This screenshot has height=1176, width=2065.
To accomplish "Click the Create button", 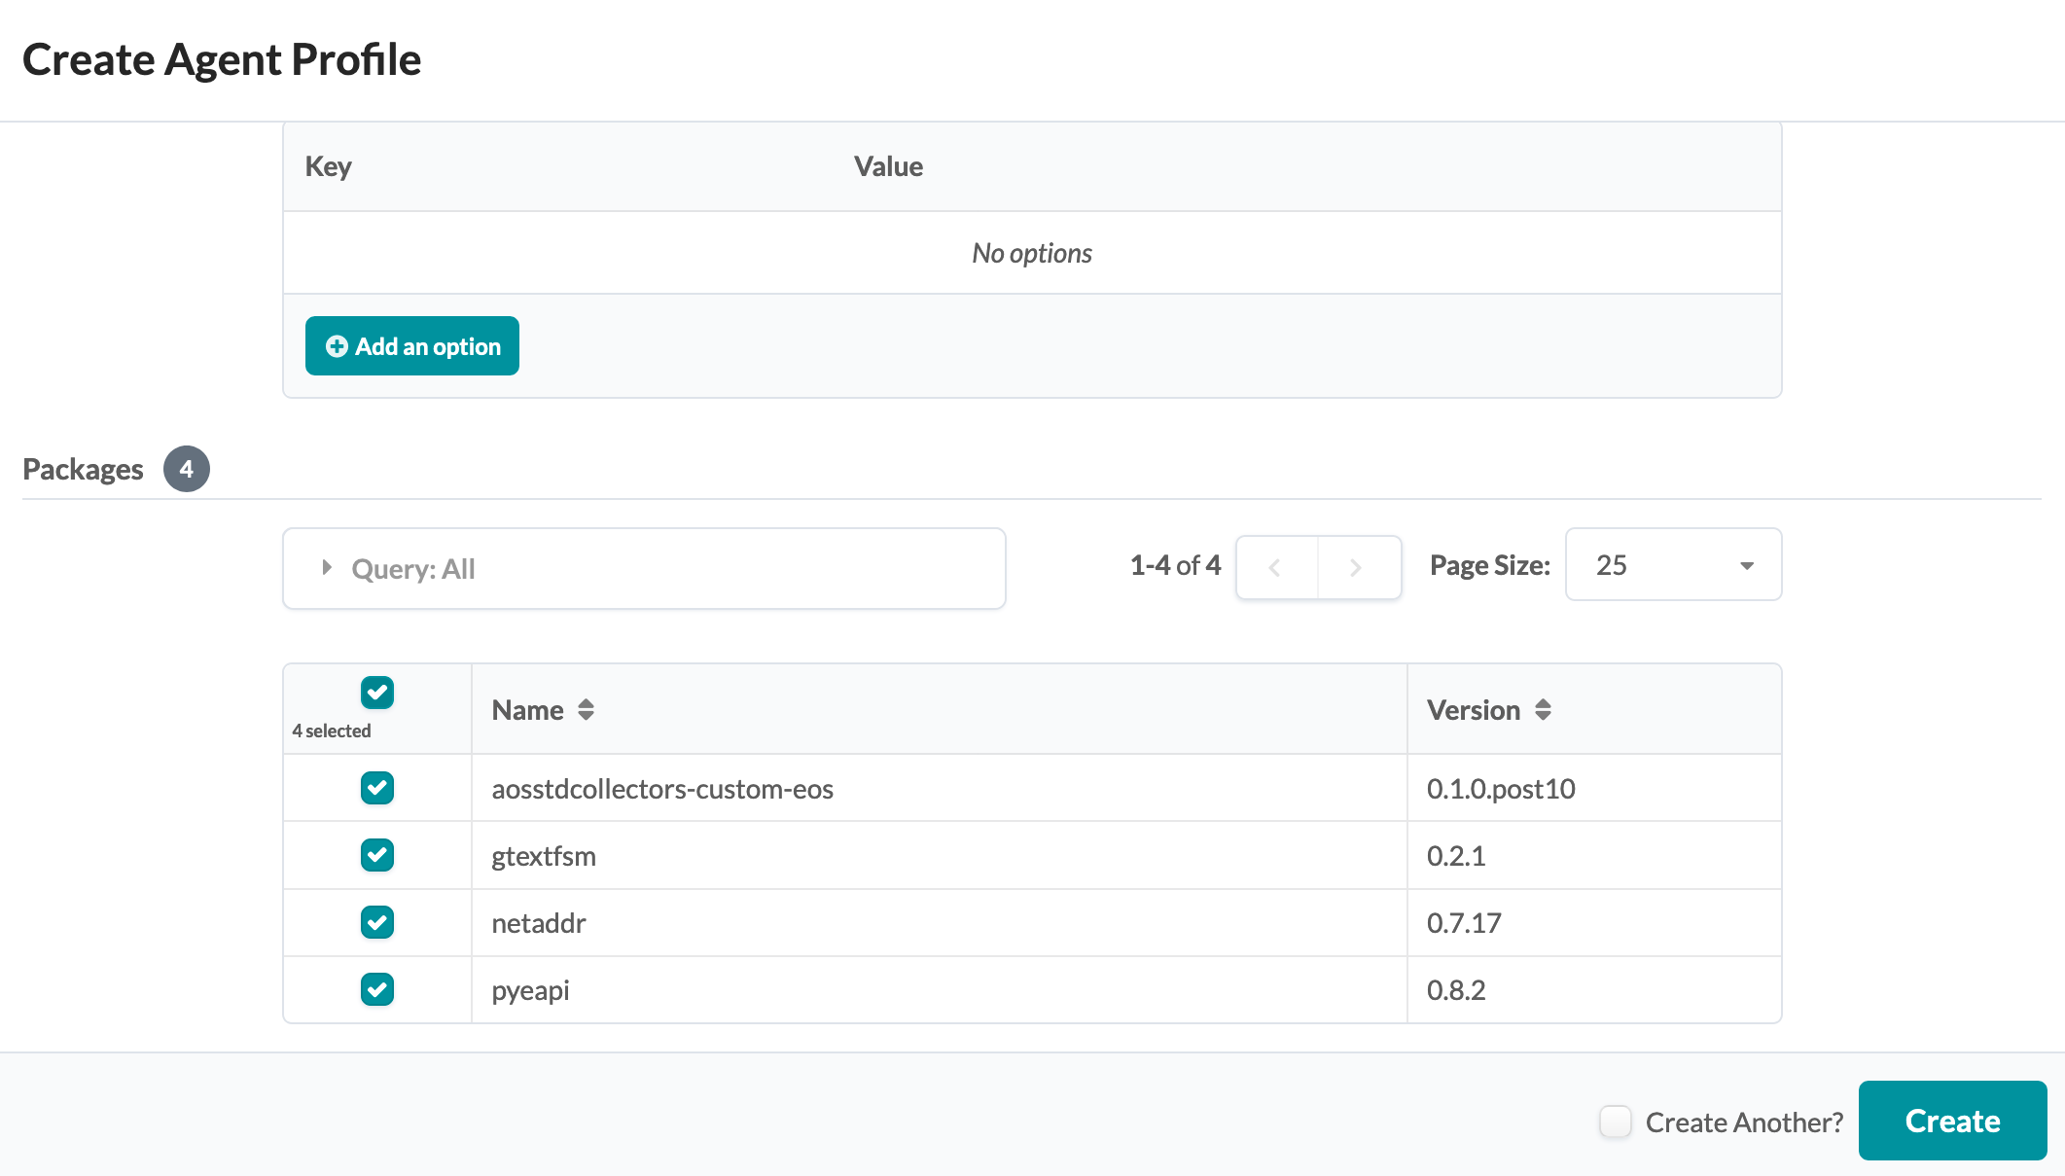I will pos(1951,1121).
